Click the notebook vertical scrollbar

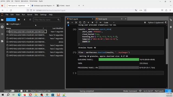(167, 51)
